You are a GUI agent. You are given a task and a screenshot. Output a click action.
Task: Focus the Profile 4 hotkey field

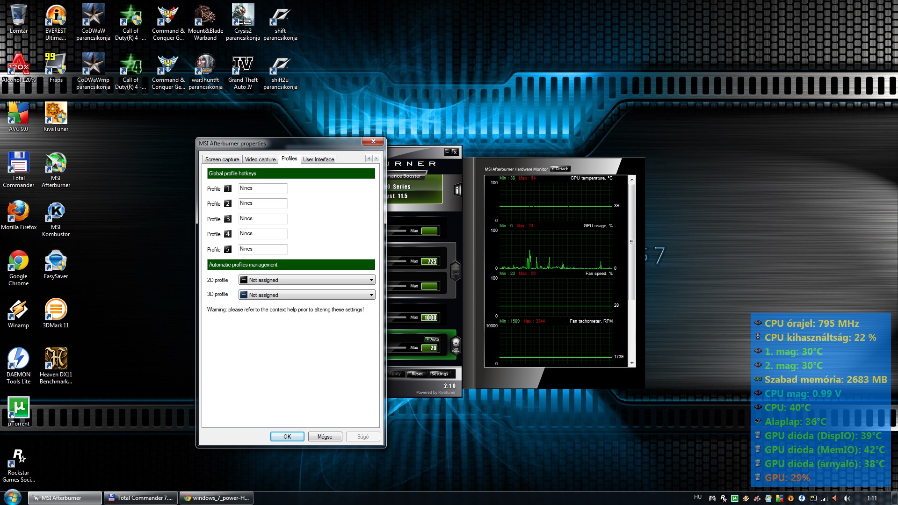[263, 234]
